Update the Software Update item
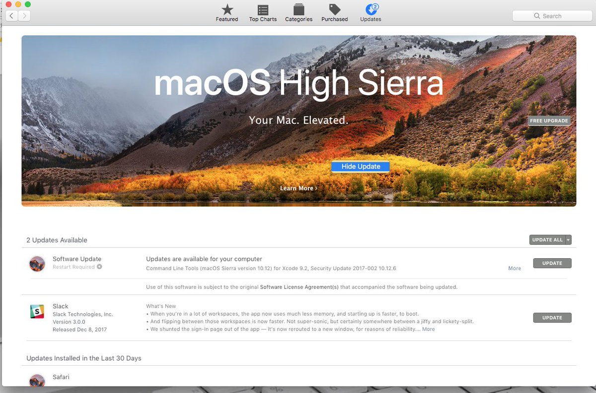The width and height of the screenshot is (596, 393). (552, 263)
